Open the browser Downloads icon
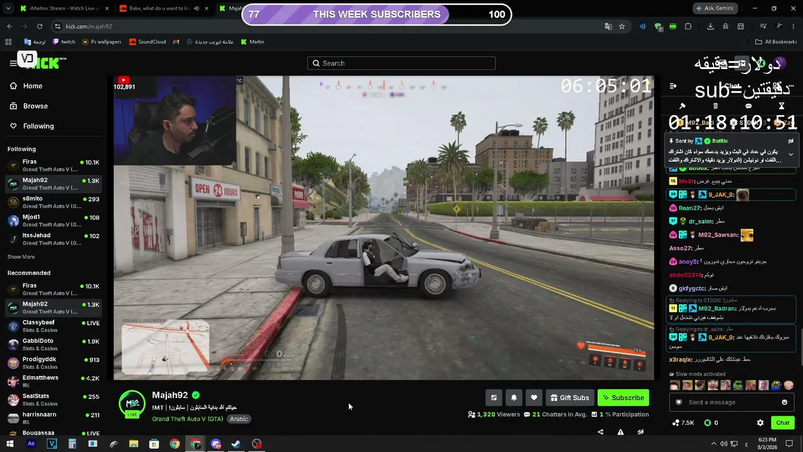803x452 pixels. point(710,26)
